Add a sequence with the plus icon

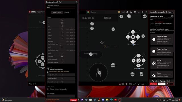point(172,16)
